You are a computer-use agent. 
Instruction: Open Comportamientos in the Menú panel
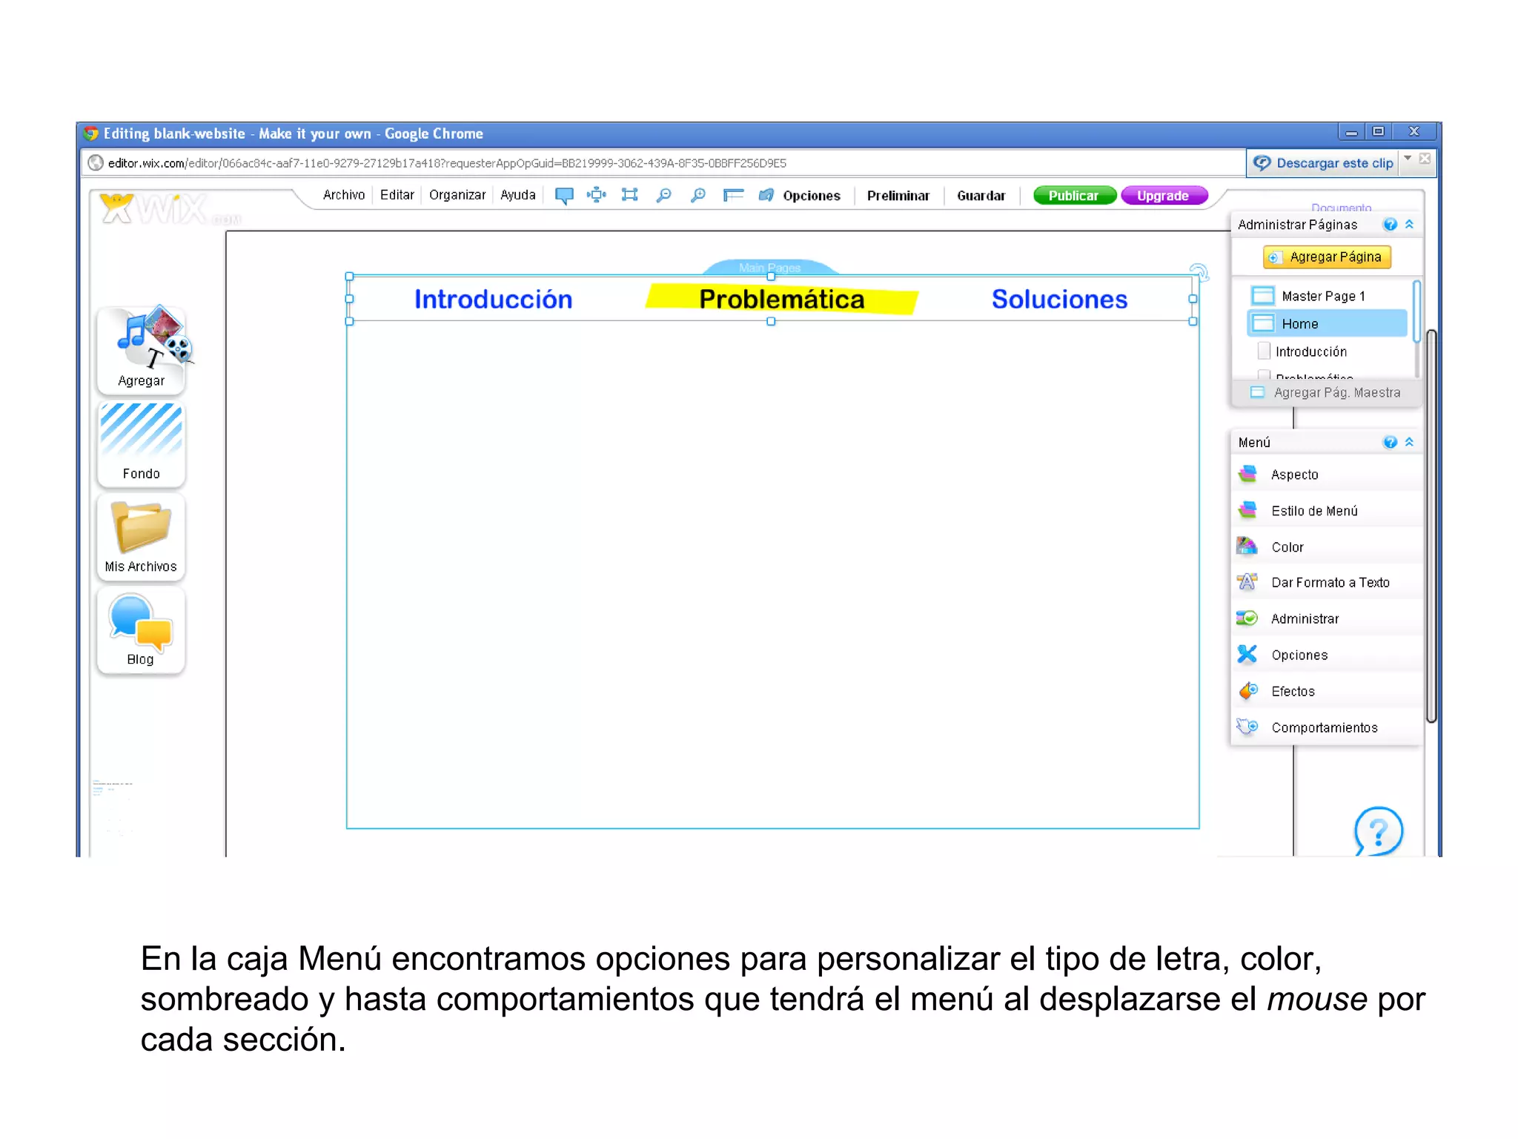tap(1326, 728)
